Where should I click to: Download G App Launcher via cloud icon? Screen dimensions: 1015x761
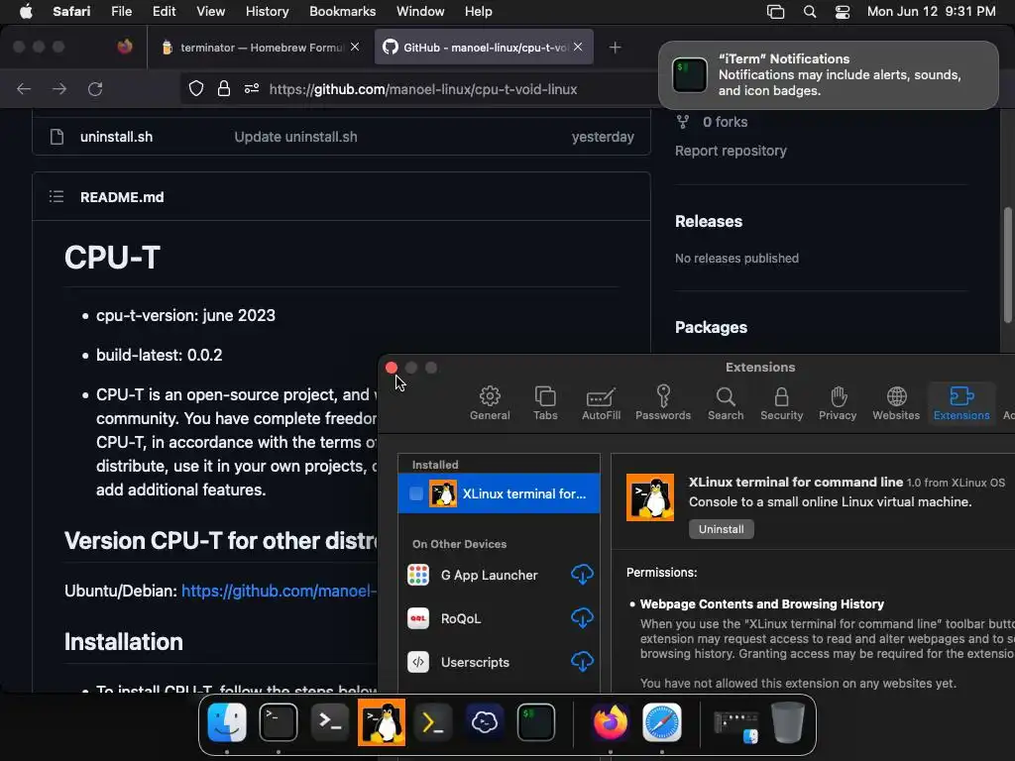coord(582,574)
